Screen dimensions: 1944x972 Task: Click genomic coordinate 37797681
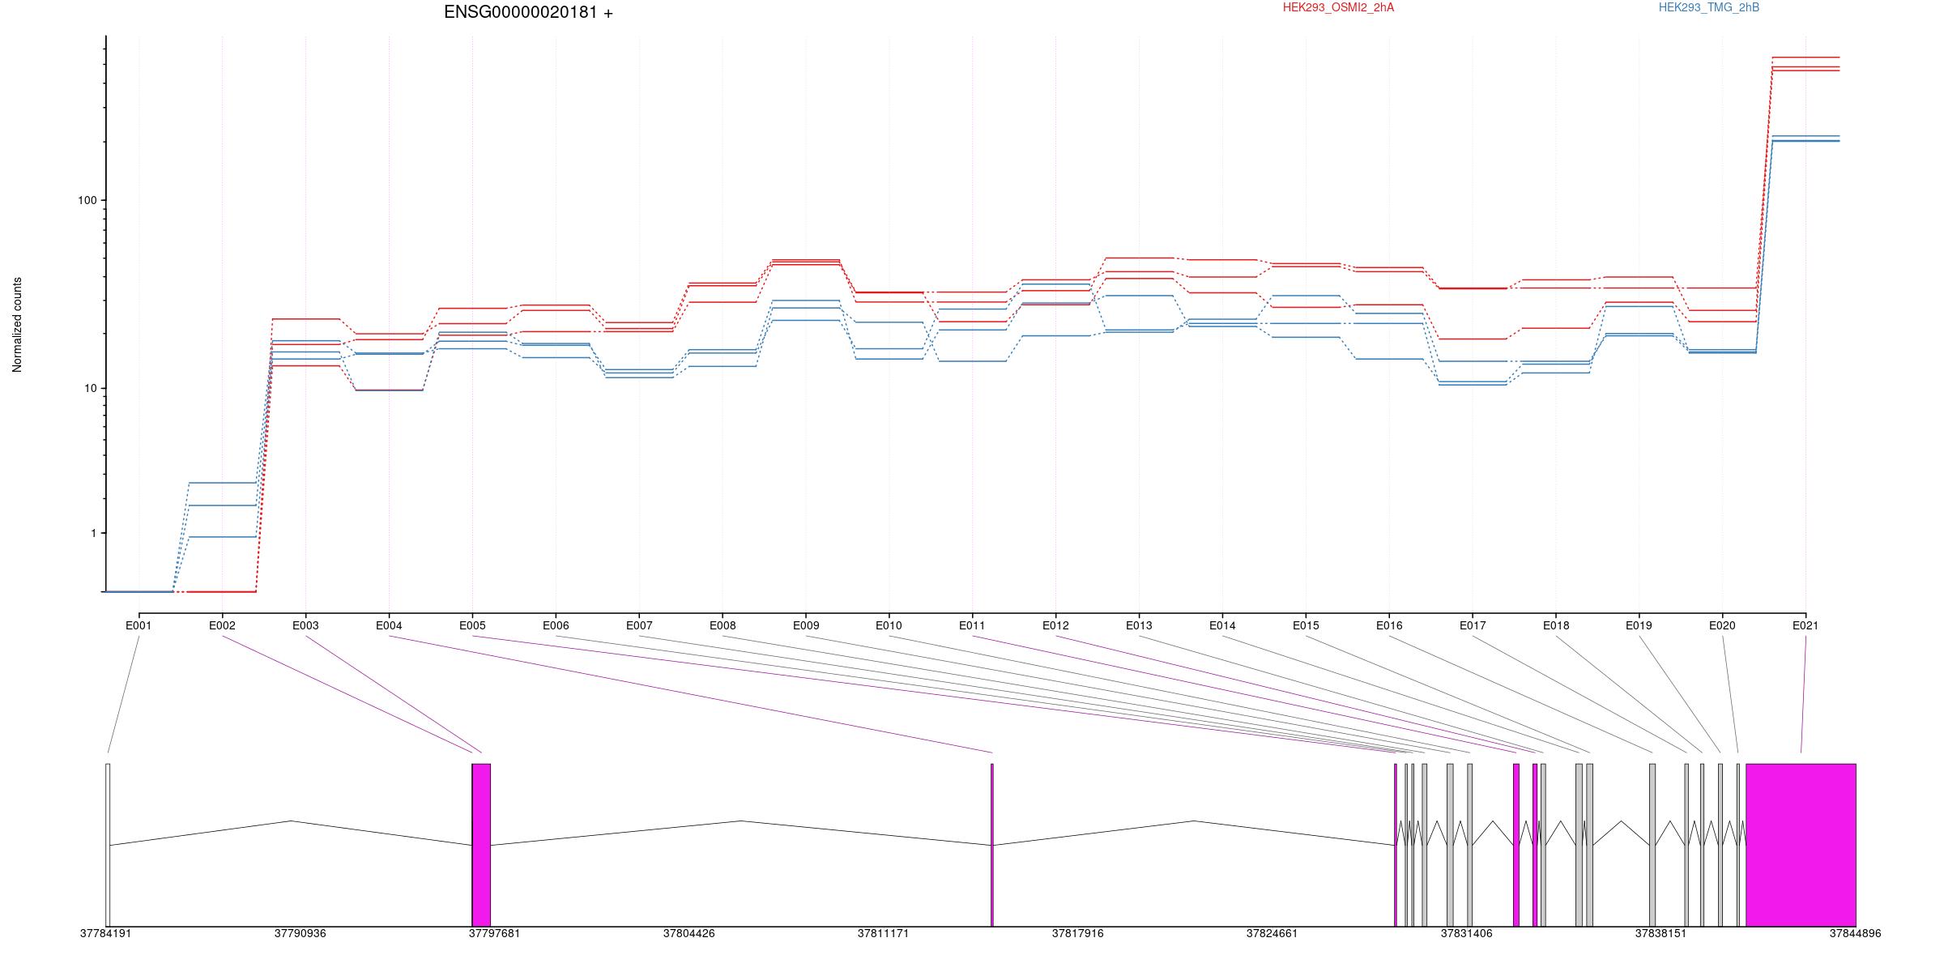494,933
